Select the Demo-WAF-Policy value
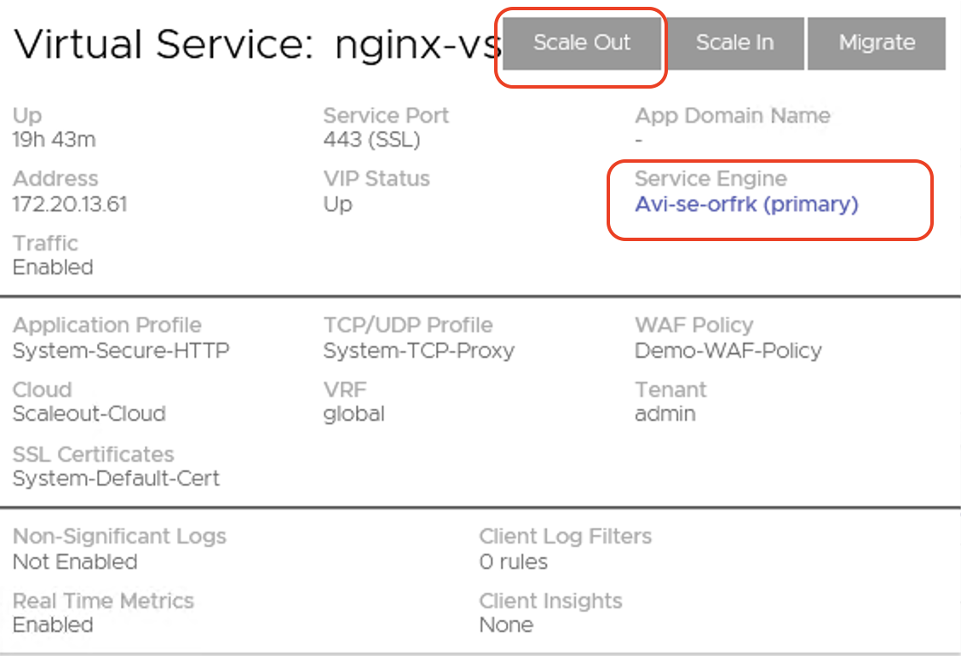The image size is (961, 656). point(728,351)
